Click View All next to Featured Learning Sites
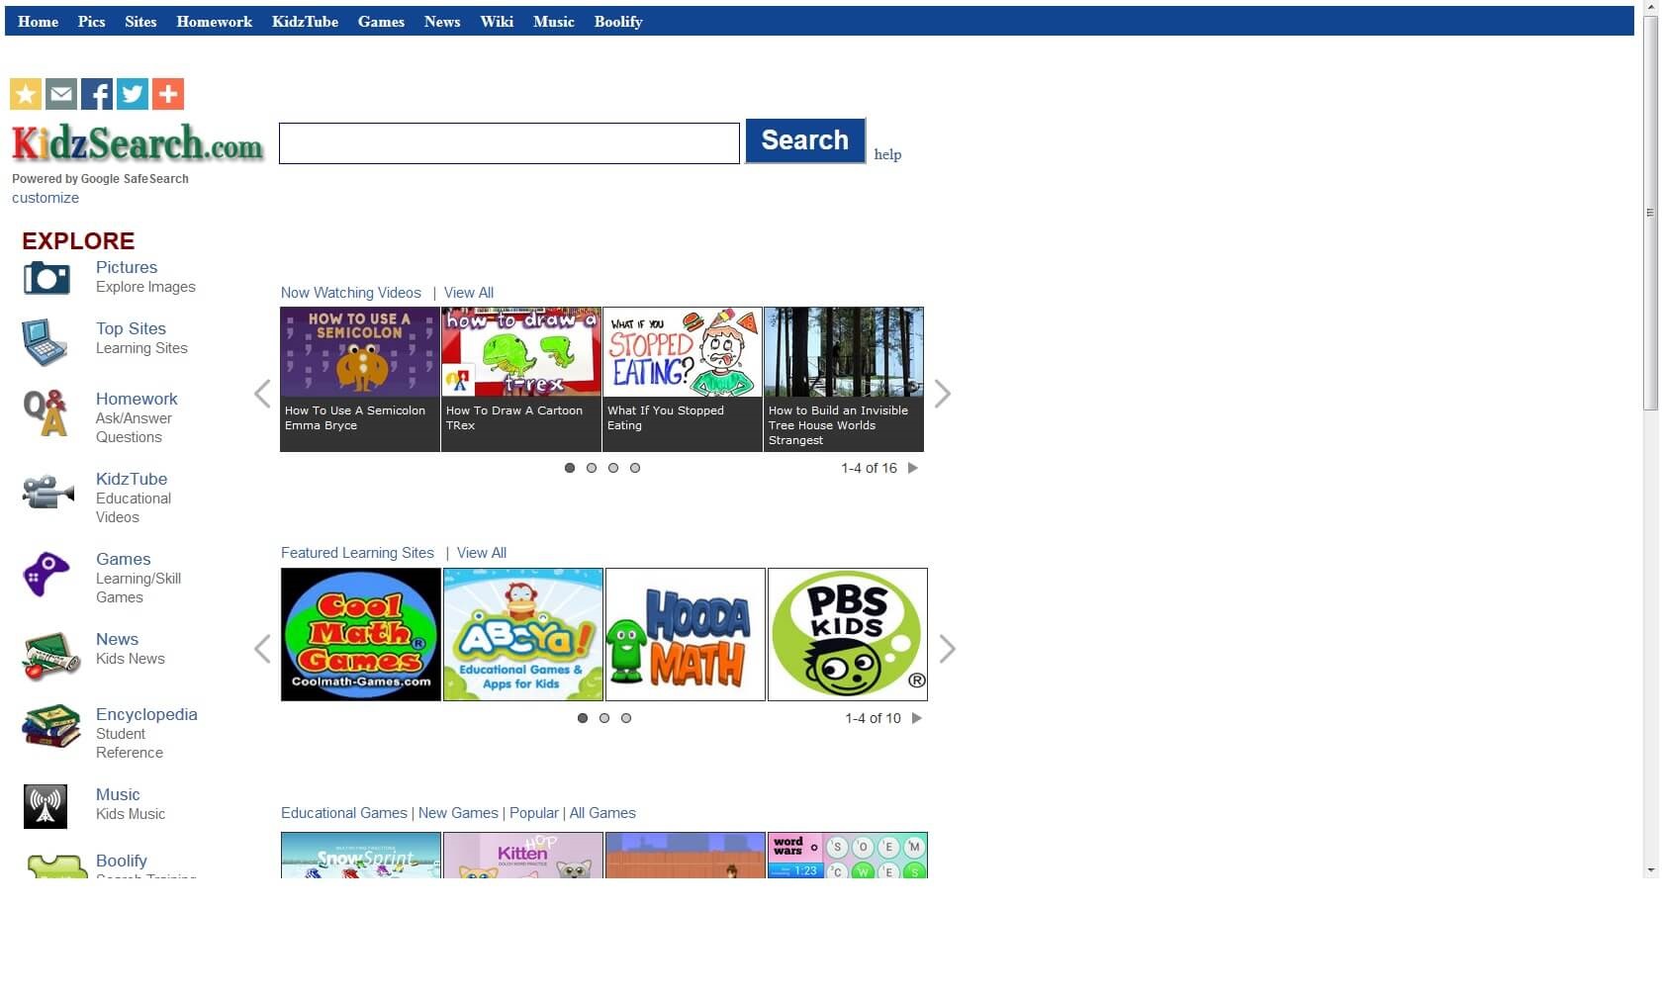 point(482,553)
